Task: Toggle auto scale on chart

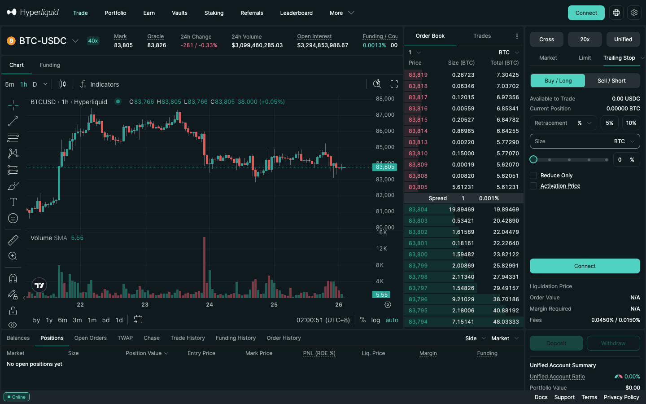Action: (x=392, y=320)
